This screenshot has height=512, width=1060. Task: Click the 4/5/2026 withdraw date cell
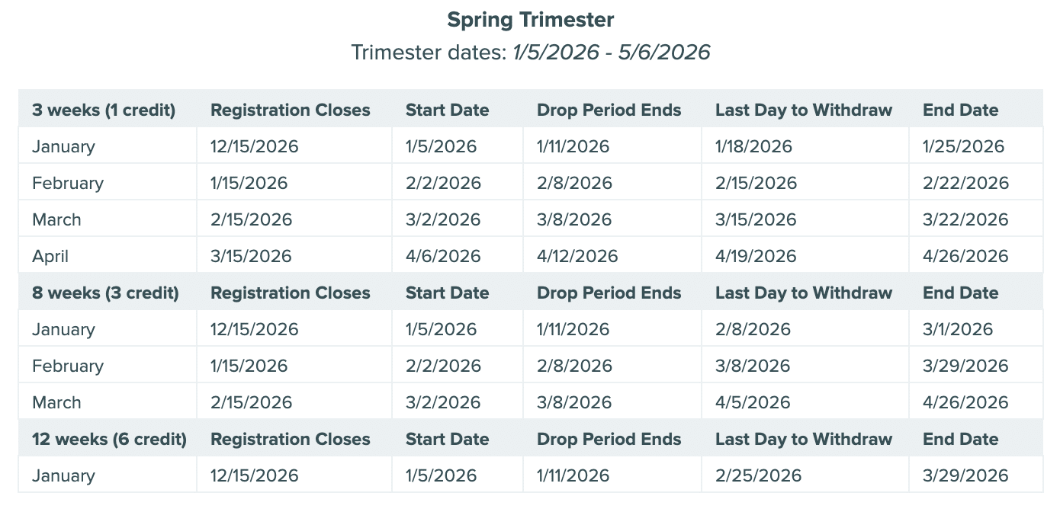(x=753, y=403)
